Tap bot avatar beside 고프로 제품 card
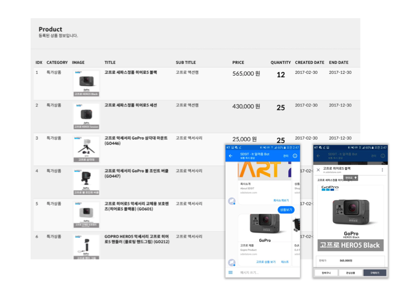This screenshot has width=407, height=294. click(x=232, y=262)
